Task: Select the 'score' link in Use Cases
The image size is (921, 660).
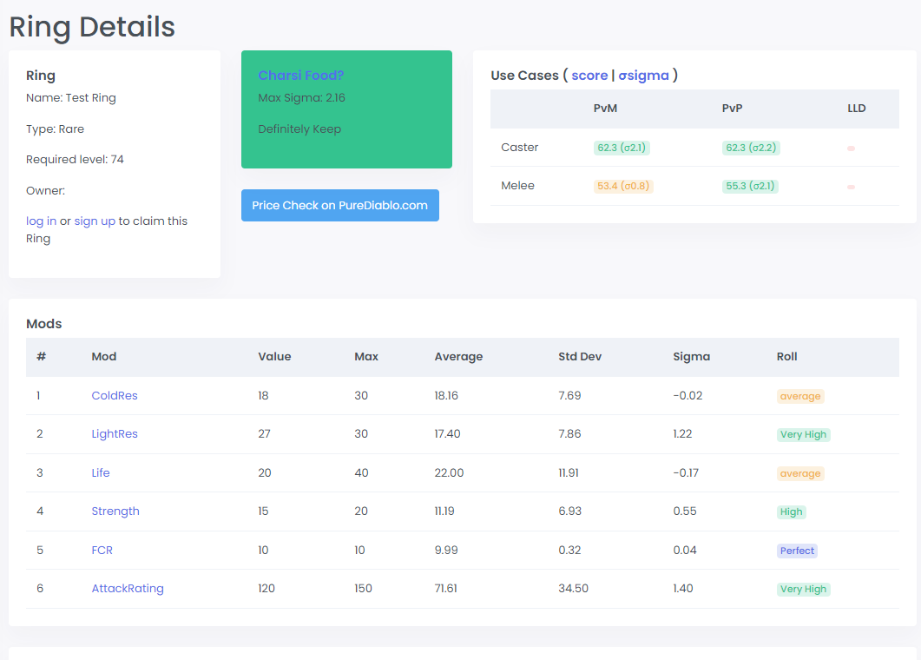Action: (x=589, y=76)
